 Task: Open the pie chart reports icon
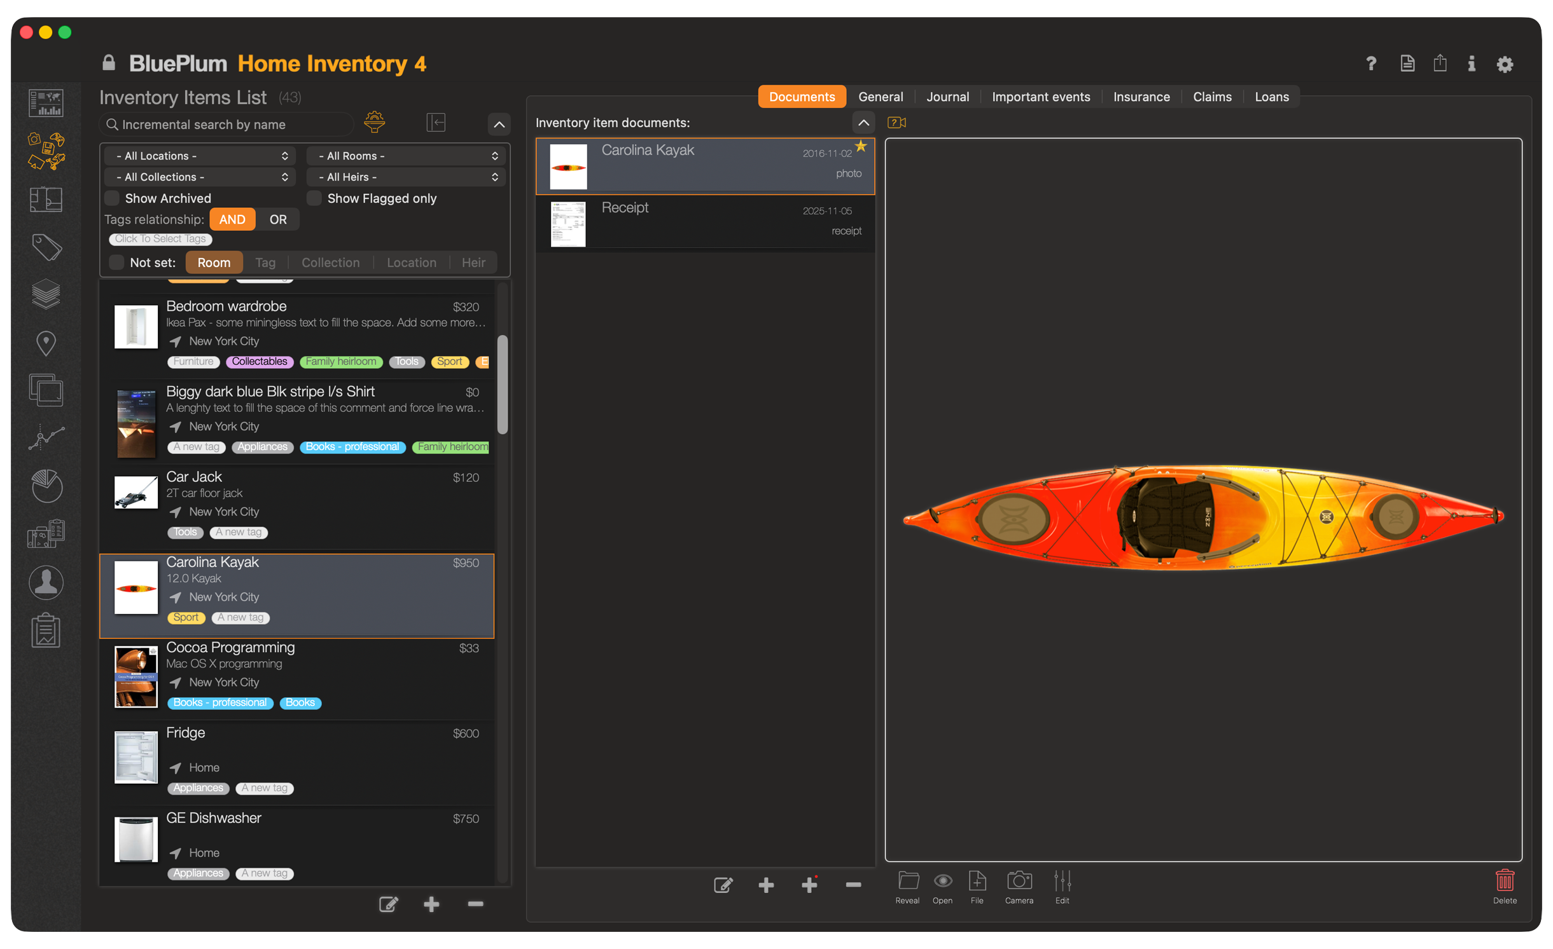46,486
